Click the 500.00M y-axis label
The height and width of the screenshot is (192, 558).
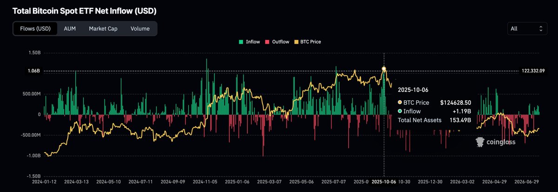click(32, 94)
